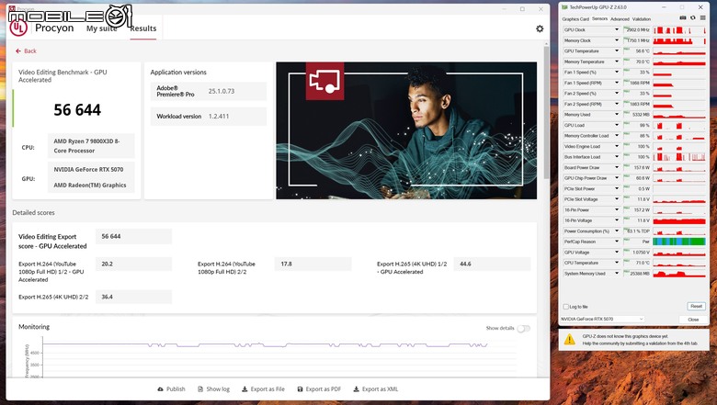
Task: Click NVIDIA GeForce RTX 5070 GPU text in Procyon
Action: [88, 169]
